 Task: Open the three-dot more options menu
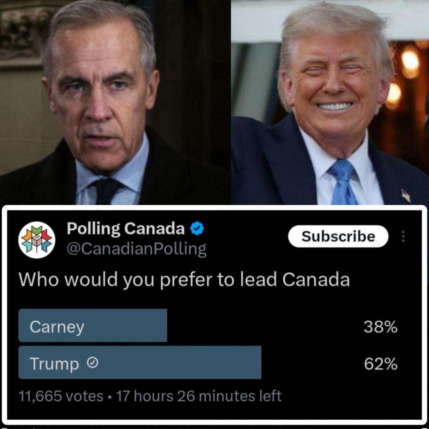403,237
